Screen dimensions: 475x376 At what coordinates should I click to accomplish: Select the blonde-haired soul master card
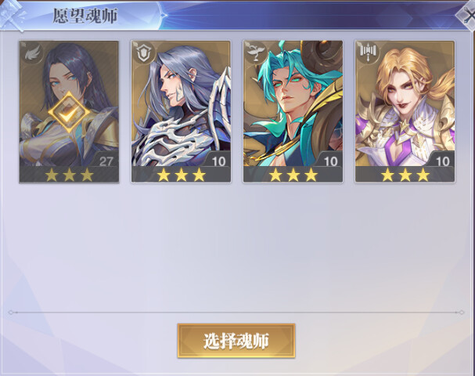click(405, 112)
